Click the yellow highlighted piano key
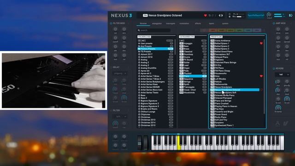 179,143
